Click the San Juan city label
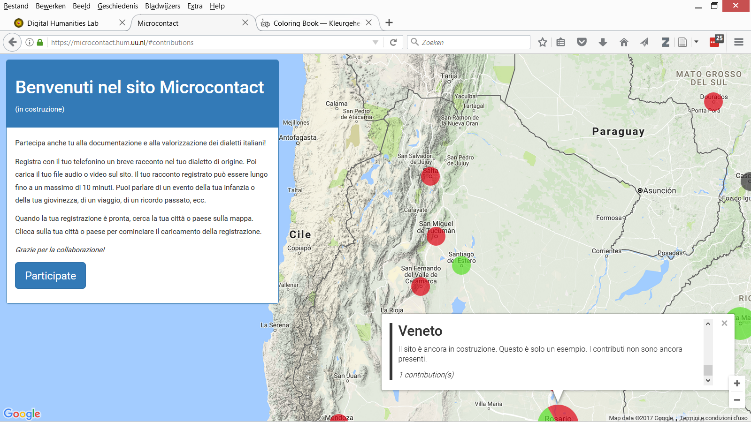The height and width of the screenshot is (422, 751). coord(347,376)
